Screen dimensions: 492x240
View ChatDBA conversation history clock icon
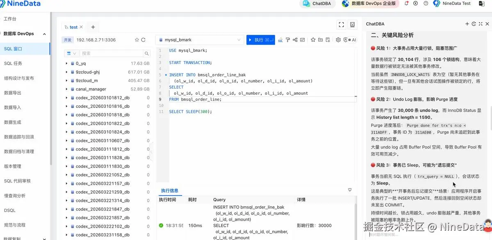474,24
